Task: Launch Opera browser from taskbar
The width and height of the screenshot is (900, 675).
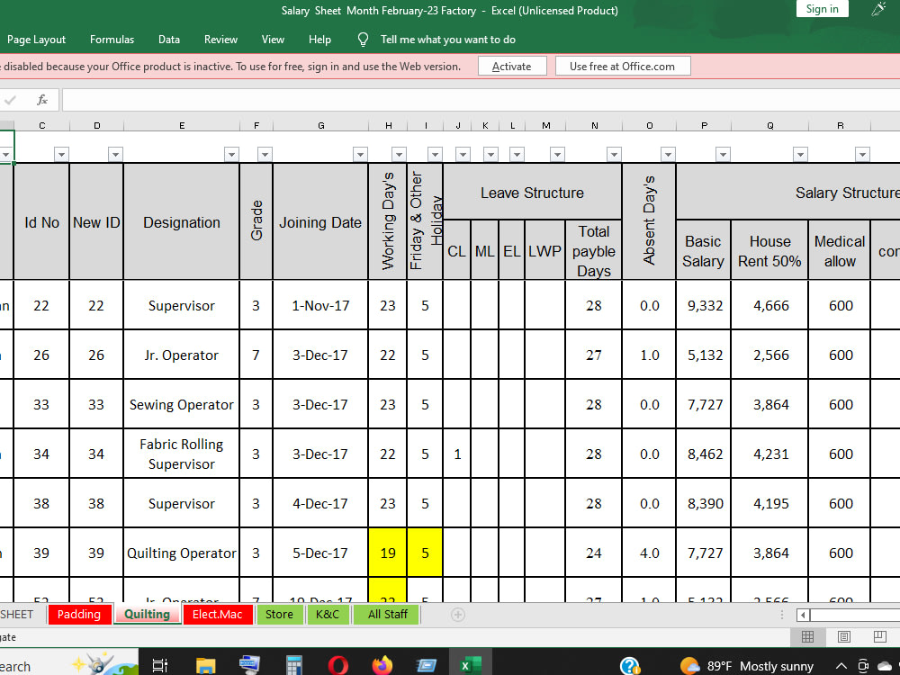Action: tap(338, 665)
